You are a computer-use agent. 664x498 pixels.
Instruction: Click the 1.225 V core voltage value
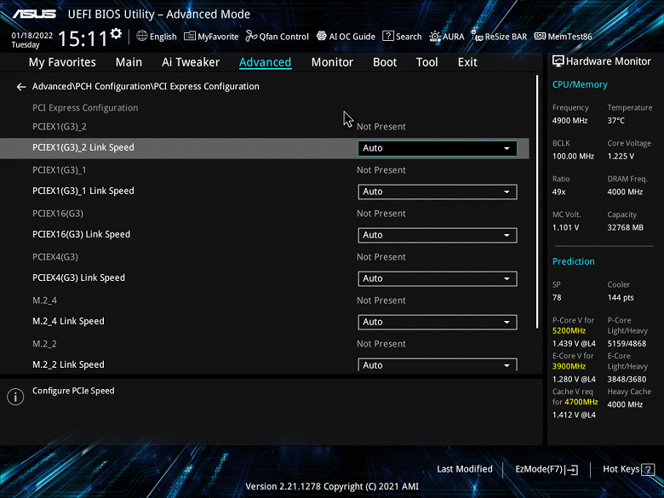(x=621, y=157)
